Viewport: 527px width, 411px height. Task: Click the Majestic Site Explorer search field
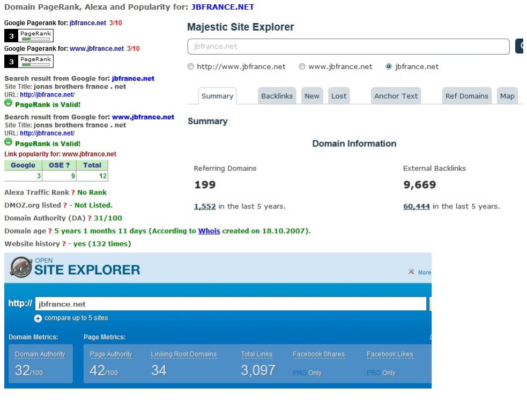click(x=348, y=47)
